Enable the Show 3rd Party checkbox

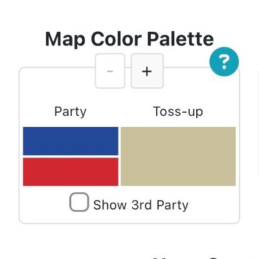(79, 202)
